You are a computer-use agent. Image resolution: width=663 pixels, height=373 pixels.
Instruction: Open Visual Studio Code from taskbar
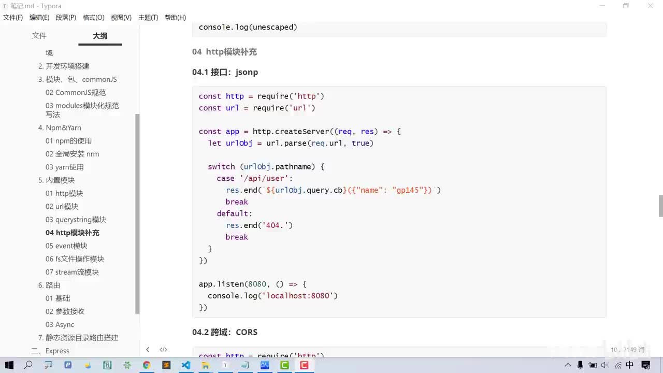point(186,365)
